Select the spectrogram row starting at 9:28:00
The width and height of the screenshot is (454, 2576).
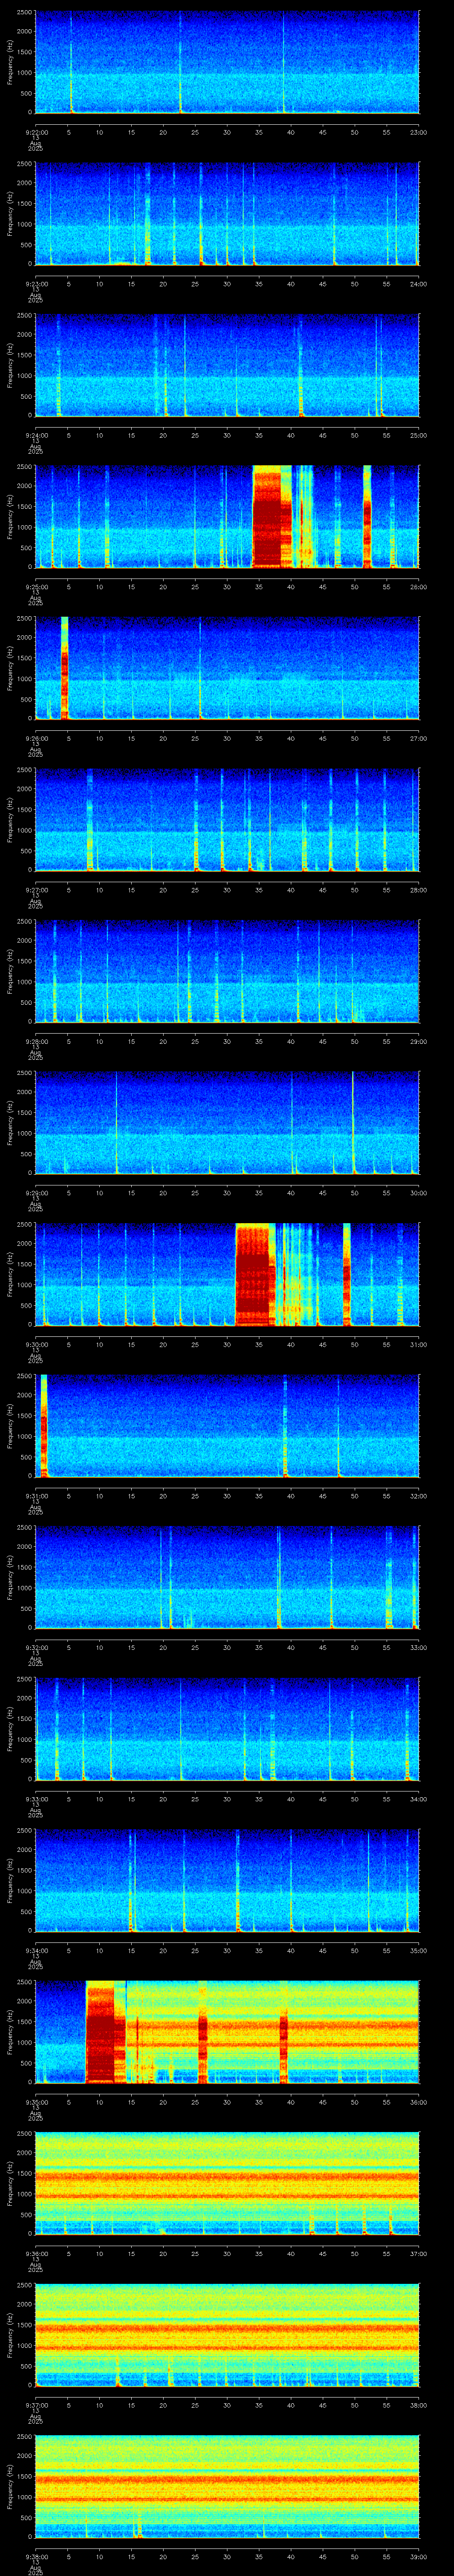227,971
